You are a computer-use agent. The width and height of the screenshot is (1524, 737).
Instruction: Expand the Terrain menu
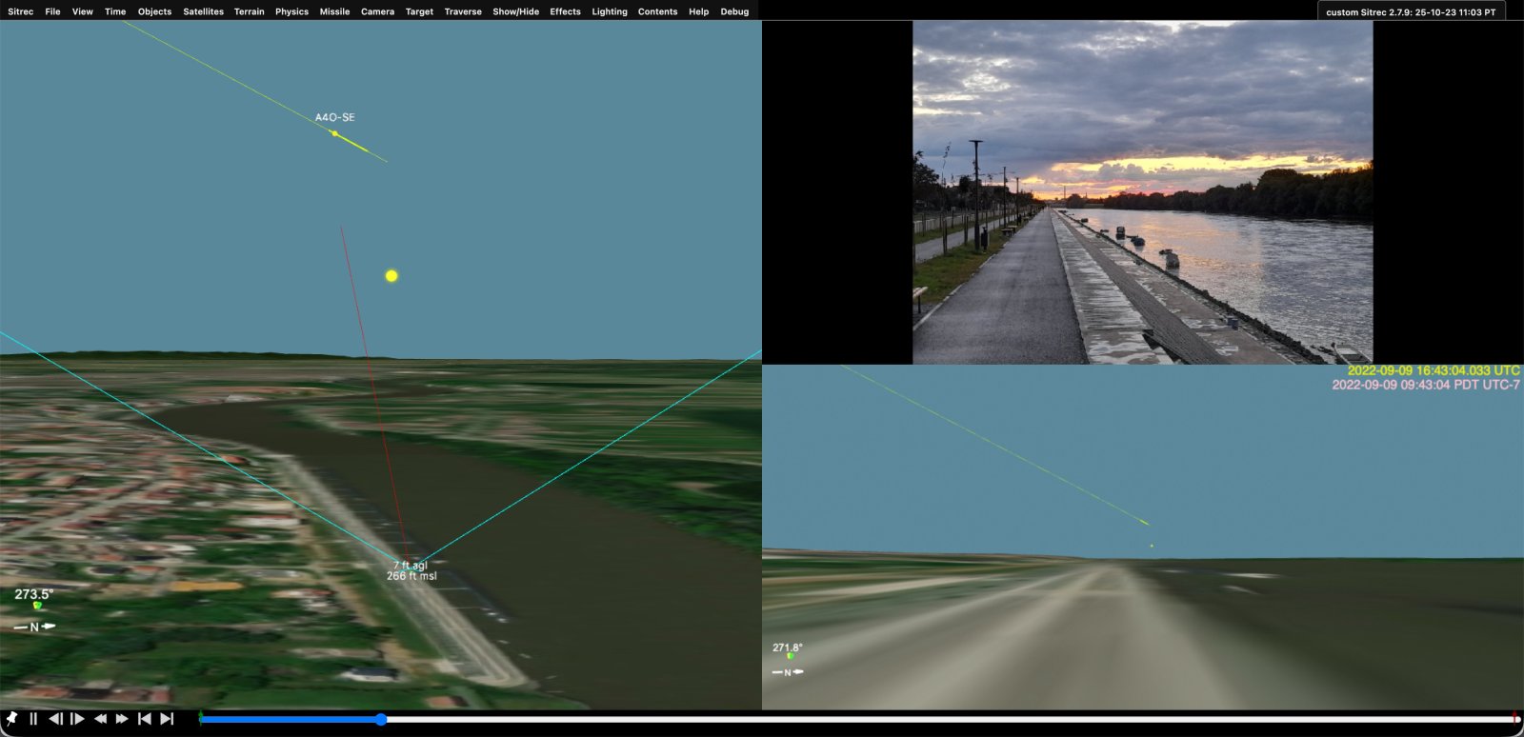(x=249, y=11)
